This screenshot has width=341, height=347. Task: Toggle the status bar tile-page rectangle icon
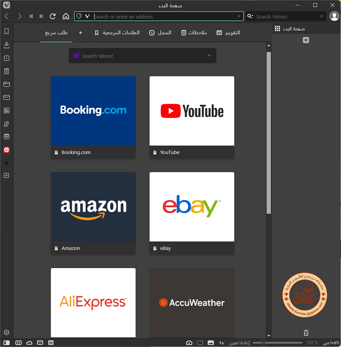pyautogui.click(x=200, y=343)
